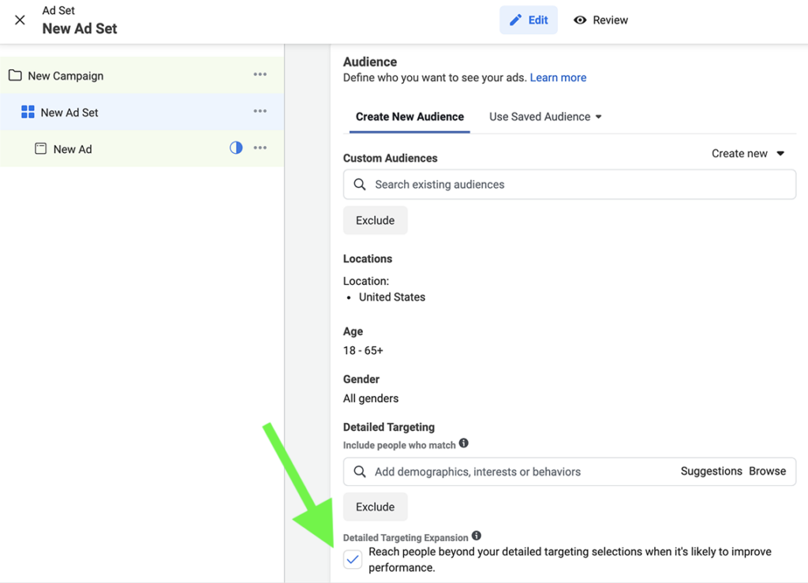Open the three-dot menu for New Campaign
Viewport: 808px width, 583px height.
click(x=260, y=74)
